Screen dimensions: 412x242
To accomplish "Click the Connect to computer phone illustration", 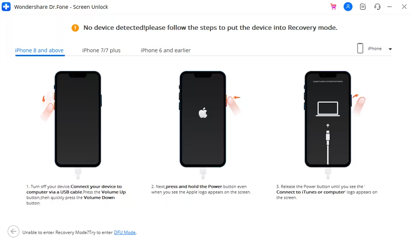I will click(x=327, y=119).
